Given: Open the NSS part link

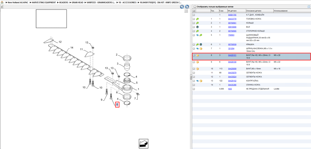Looking at the screenshot, I should (230, 89).
